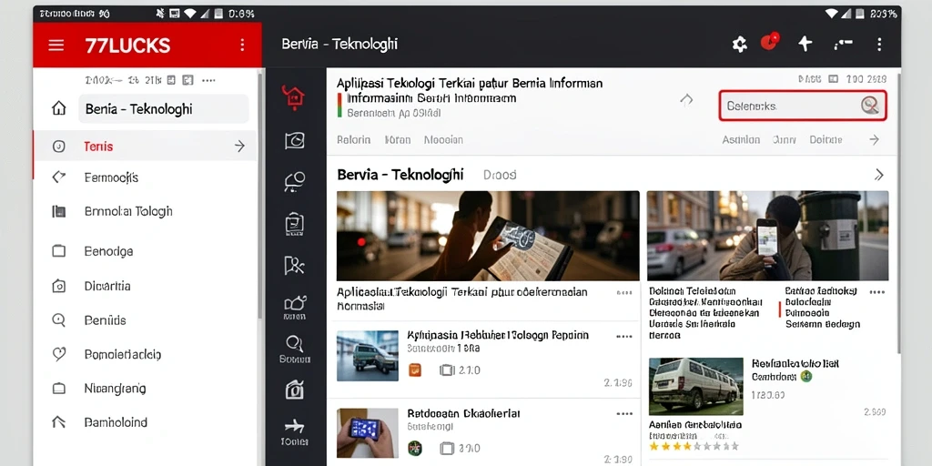Click the second dark rail icon below home

(x=295, y=140)
